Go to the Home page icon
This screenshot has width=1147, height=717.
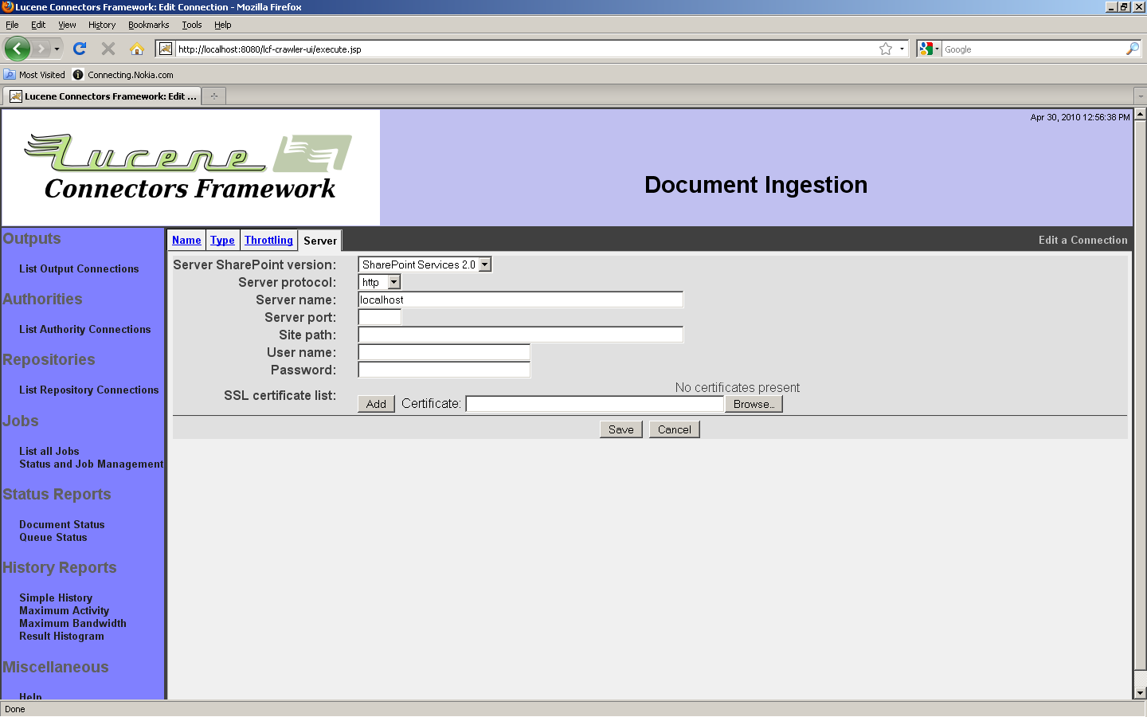pos(137,49)
